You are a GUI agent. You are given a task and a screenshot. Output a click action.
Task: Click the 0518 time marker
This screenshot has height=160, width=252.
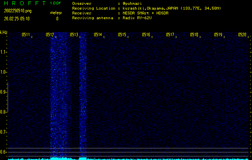click(194, 35)
